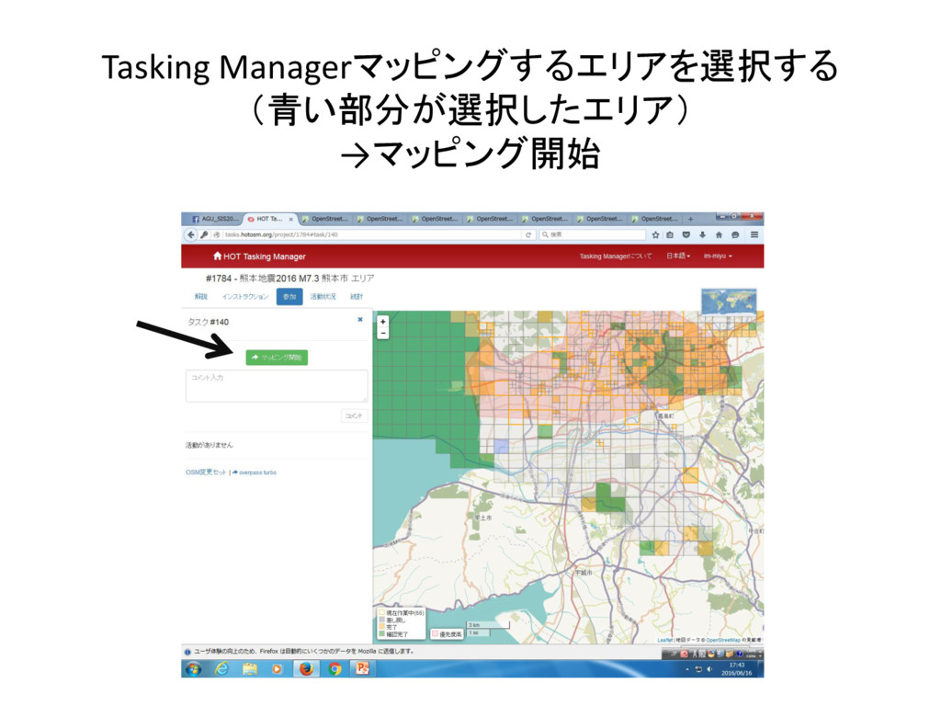Viewport: 941px width, 706px height.
Task: Click the コメント submit button
Action: tap(354, 416)
